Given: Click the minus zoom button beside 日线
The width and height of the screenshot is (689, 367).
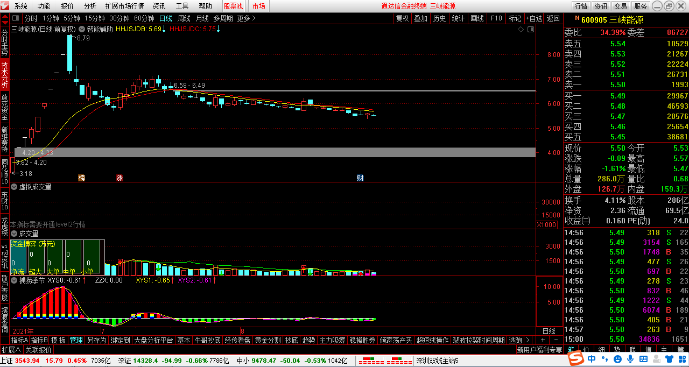Looking at the screenshot, I should pyautogui.click(x=556, y=340).
